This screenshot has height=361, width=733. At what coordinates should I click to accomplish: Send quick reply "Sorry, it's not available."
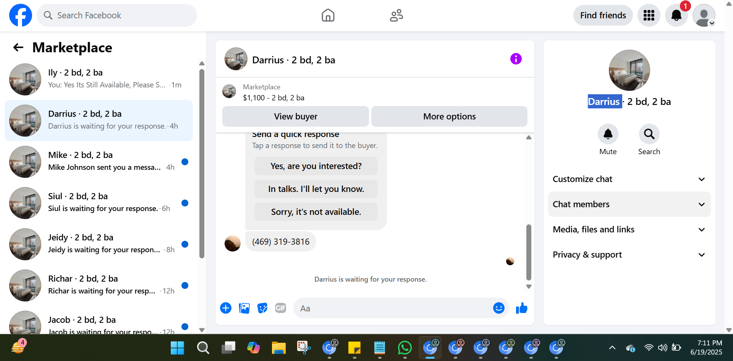point(316,212)
